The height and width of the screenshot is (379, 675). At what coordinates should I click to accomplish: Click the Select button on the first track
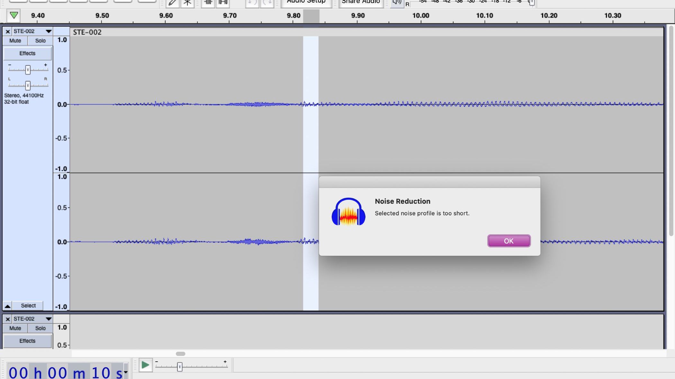click(28, 306)
